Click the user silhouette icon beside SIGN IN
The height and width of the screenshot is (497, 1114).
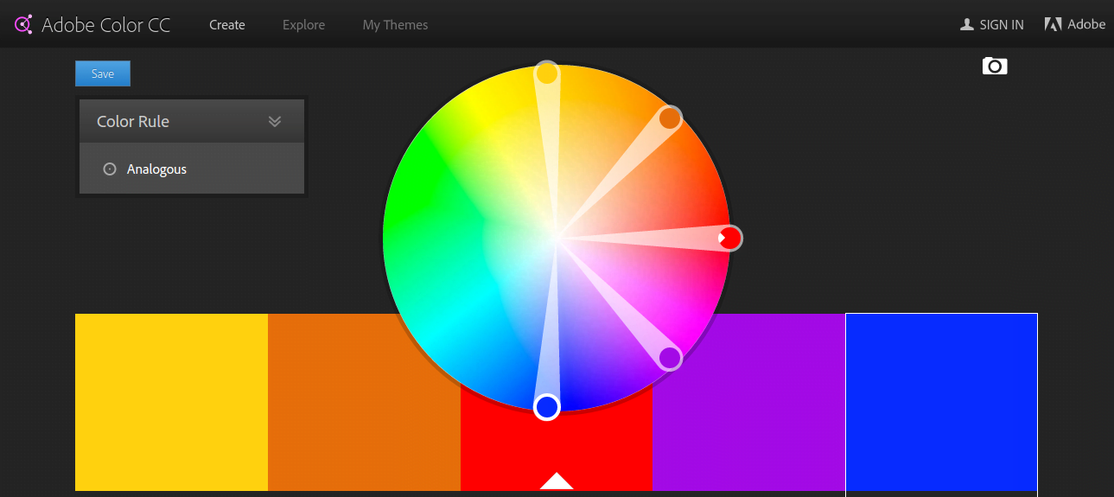(967, 24)
